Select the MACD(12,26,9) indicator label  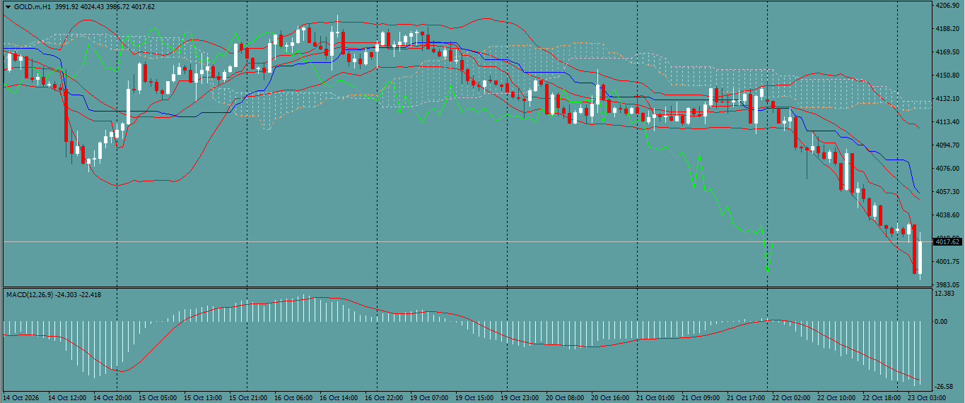29,294
